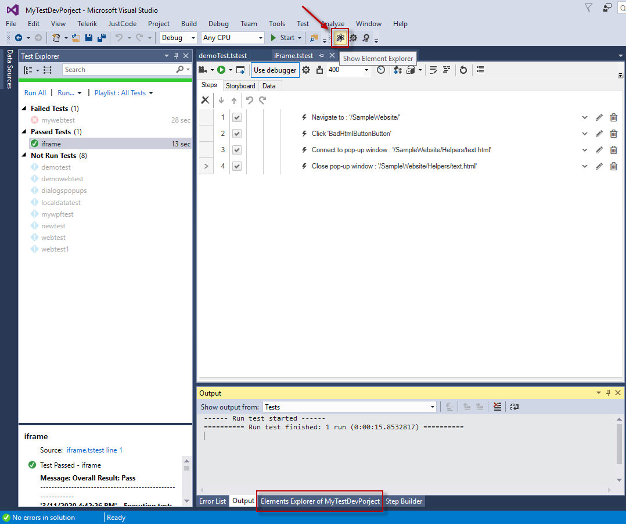Open the Error List tab
The image size is (626, 524).
tap(213, 501)
